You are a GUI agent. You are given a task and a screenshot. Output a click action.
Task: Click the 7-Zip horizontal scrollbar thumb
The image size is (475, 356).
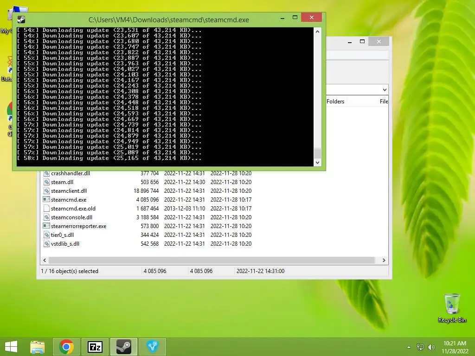(212, 261)
